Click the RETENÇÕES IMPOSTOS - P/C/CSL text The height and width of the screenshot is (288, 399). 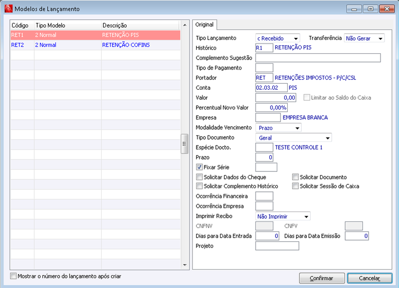click(315, 78)
